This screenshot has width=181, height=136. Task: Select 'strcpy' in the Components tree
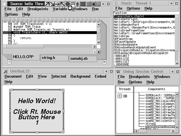[151, 124]
